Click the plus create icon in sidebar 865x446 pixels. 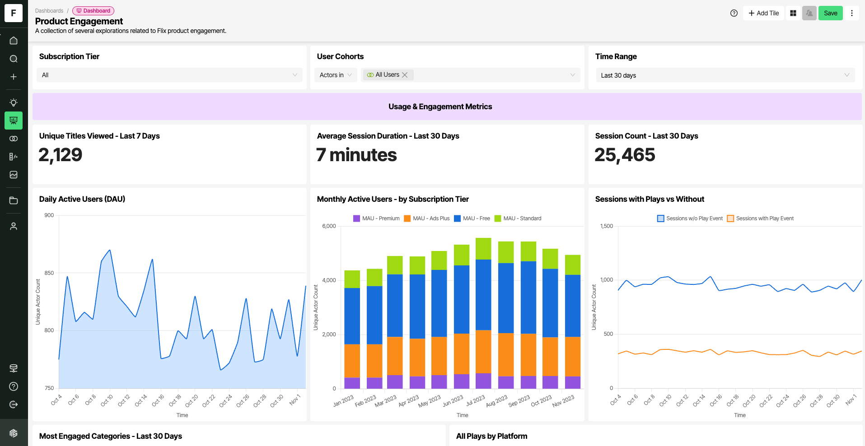[14, 77]
